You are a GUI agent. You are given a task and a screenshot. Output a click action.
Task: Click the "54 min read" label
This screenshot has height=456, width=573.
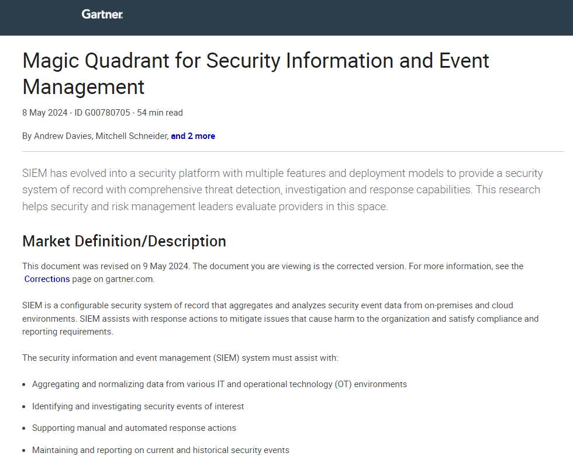point(160,113)
